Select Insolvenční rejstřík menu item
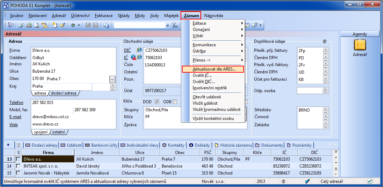Viewport: 383px width, 187px height. [213, 88]
